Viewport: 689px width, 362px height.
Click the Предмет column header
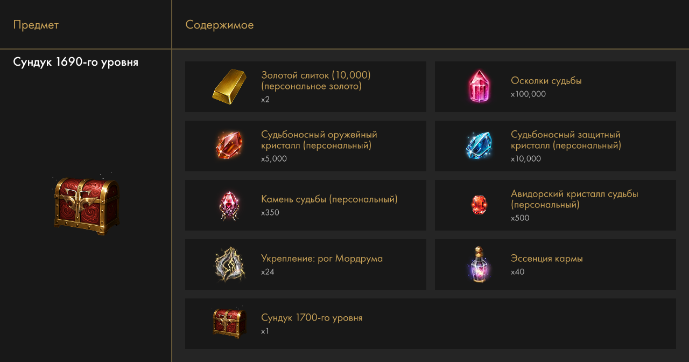(x=36, y=25)
